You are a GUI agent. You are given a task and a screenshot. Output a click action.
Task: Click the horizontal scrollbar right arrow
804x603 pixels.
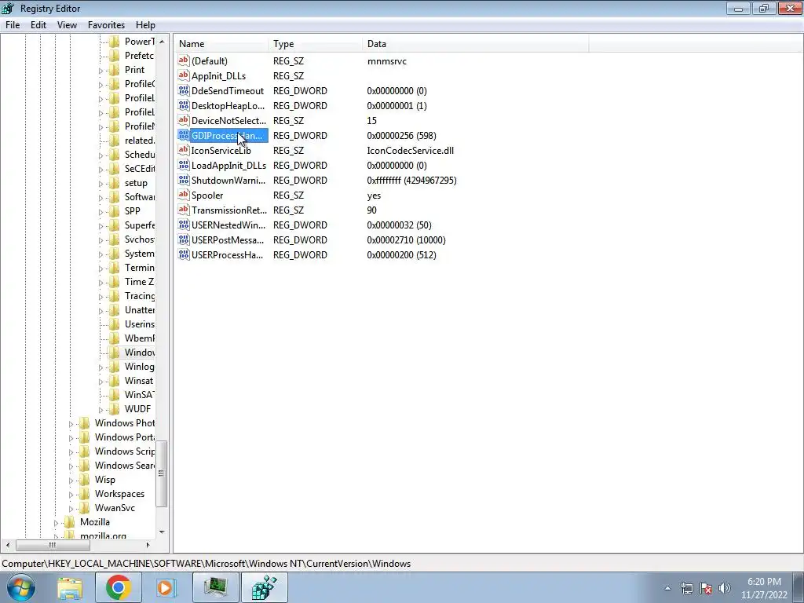(148, 545)
